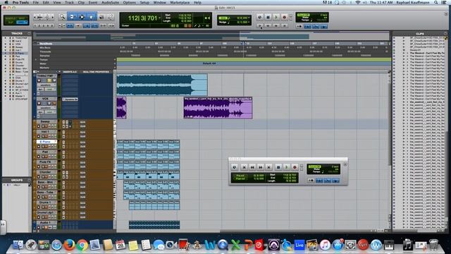Click Return to Zero in floating Transport window
Viewport: 451px width, 254px height.
244,167
